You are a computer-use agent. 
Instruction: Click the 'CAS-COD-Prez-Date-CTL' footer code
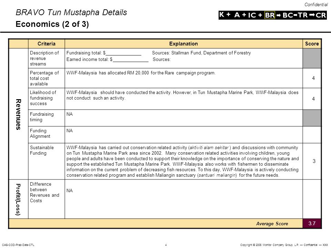point(18,245)
